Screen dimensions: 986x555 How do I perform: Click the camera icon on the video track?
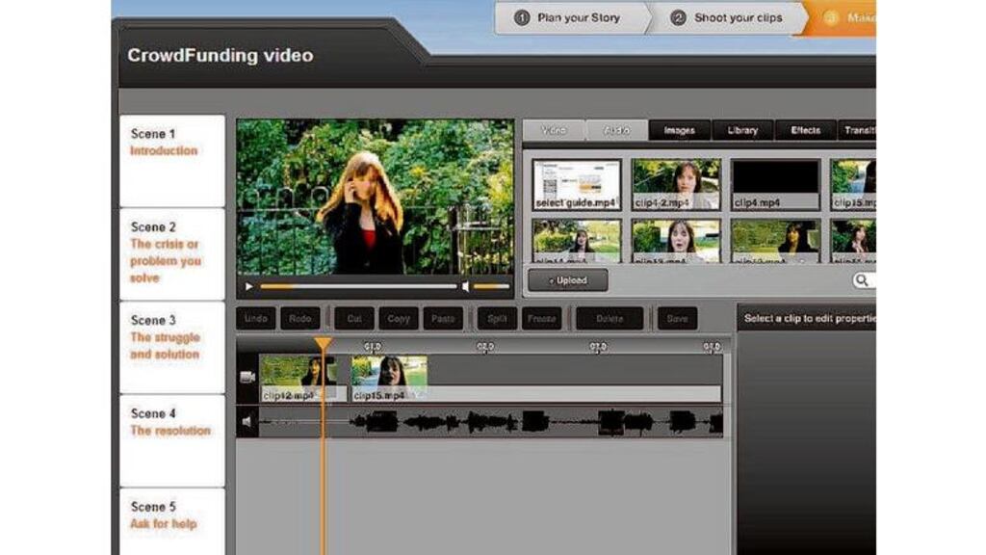coord(246,379)
